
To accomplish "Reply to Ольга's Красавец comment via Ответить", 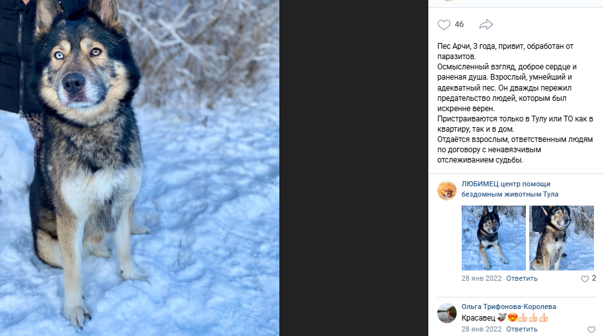I will (522, 329).
